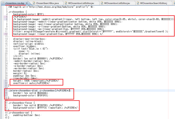The width and height of the screenshot is (175, 119).
Task: Click the .z-chosenbox-focus { selector line
Action: point(21,103)
